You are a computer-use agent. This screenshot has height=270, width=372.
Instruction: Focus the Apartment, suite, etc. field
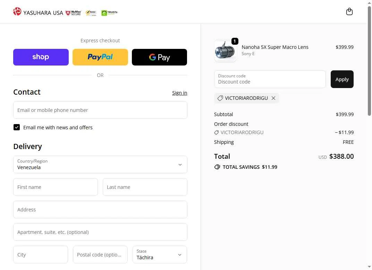click(100, 232)
